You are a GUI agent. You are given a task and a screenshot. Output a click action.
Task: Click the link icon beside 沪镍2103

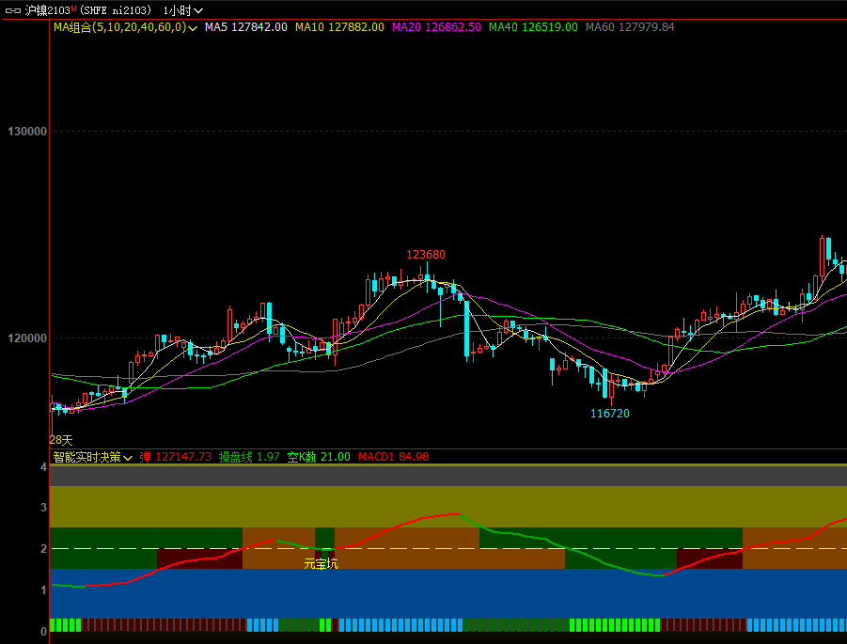13,10
